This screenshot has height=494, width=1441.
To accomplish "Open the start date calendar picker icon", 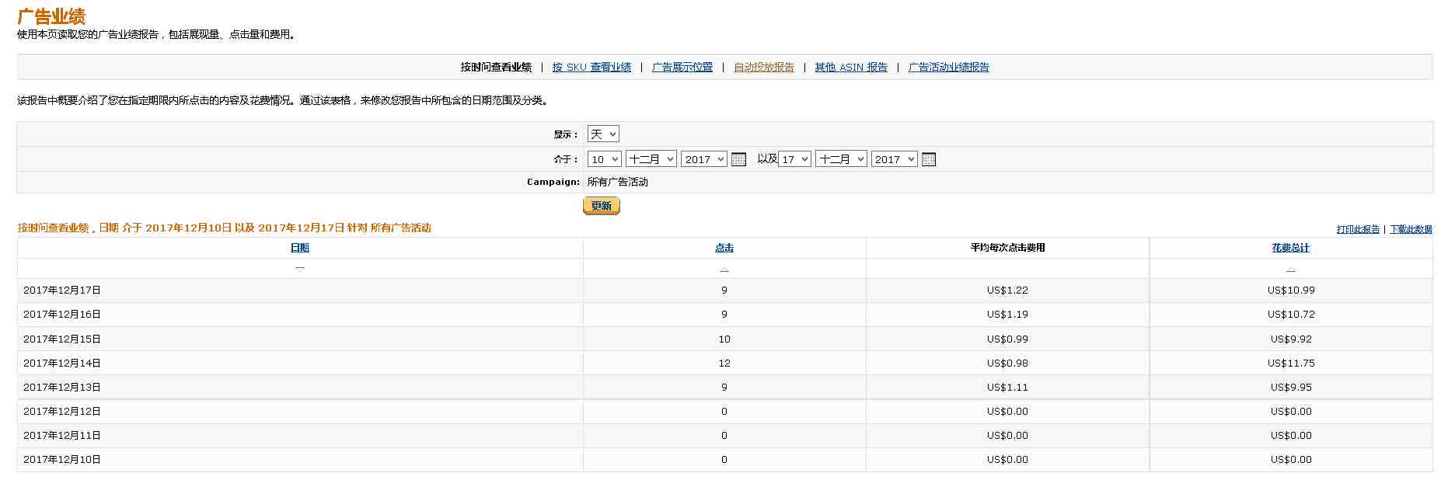I will coord(738,159).
